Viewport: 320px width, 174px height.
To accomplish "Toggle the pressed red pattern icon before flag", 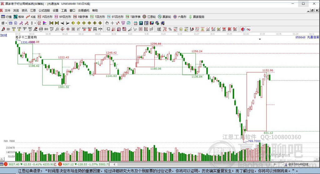I will (39, 23).
